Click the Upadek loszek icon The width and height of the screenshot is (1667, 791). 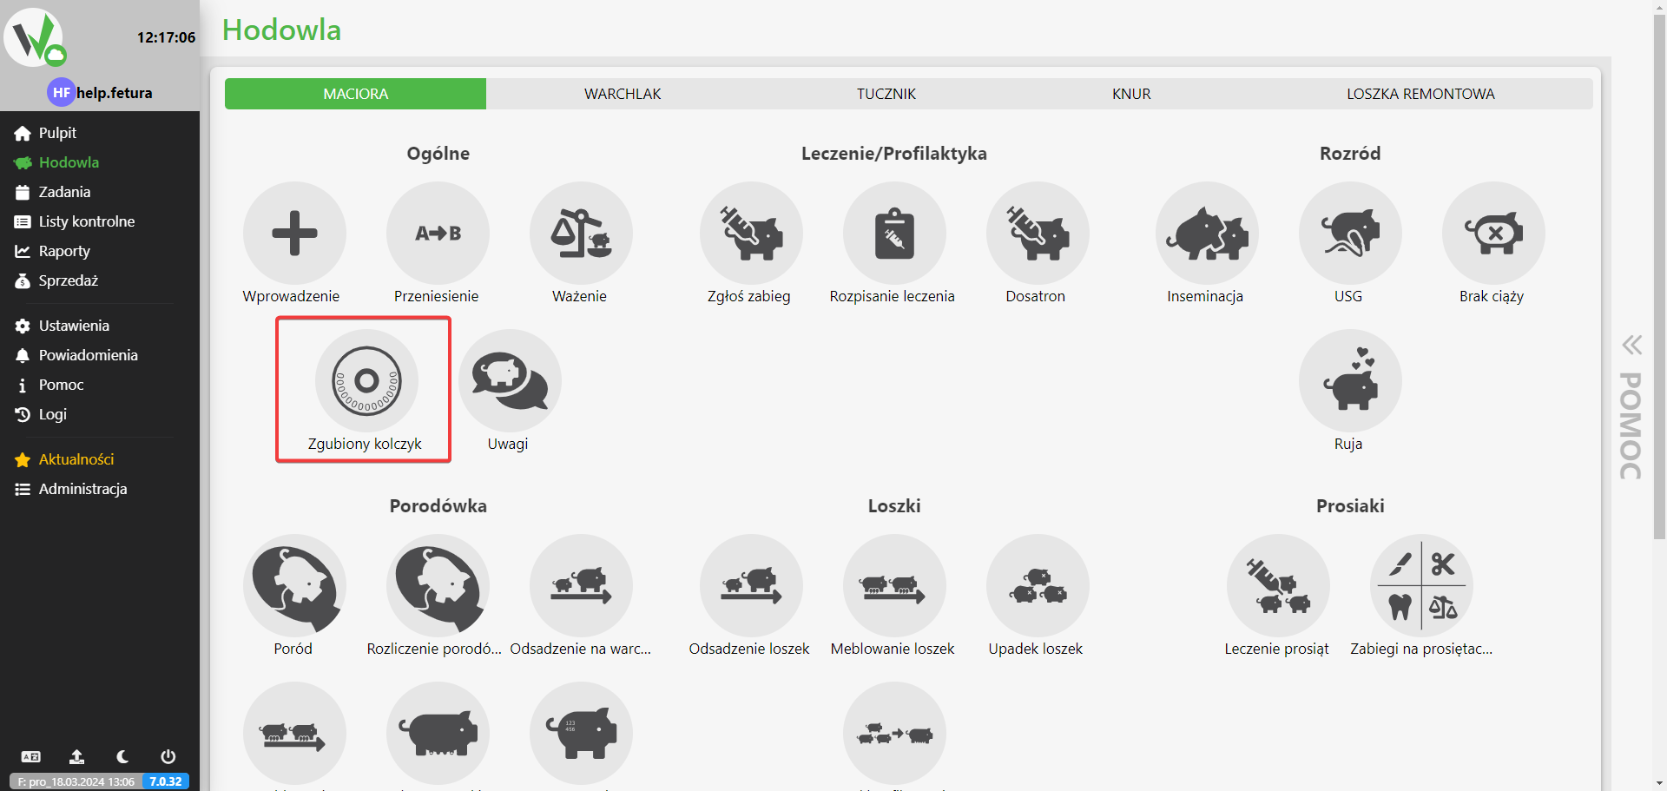[x=1037, y=586]
